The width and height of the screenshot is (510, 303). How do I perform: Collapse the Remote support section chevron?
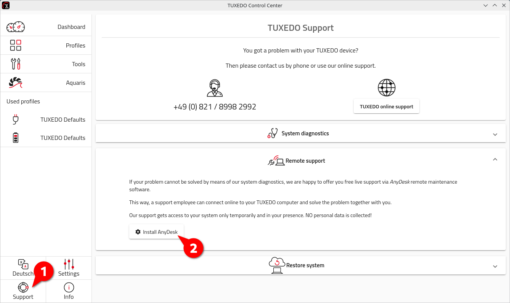click(x=495, y=160)
